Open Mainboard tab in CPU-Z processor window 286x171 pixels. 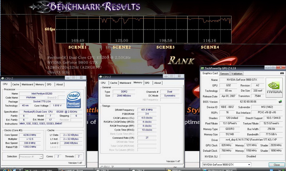coord(28,84)
